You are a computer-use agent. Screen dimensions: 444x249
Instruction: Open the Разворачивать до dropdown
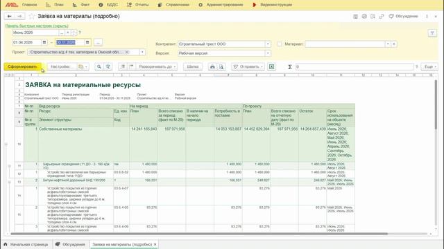coord(157,67)
